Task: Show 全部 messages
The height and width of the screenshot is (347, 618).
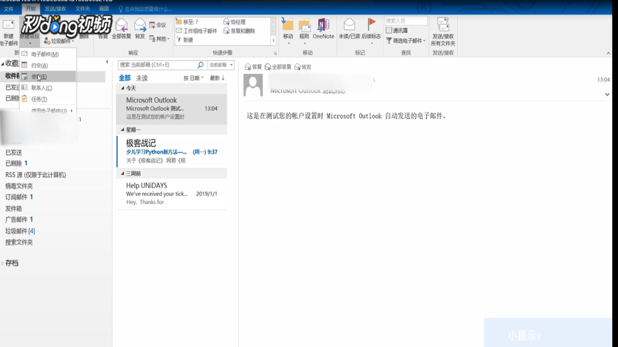Action: pos(124,78)
